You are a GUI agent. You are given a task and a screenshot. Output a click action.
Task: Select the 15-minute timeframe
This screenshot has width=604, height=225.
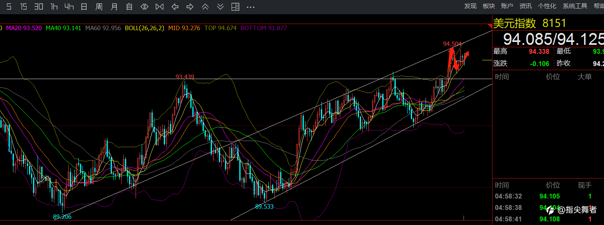[x=24, y=7]
